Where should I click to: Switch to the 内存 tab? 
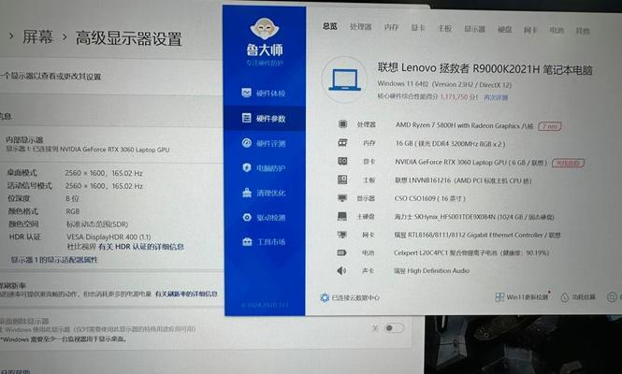pos(391,27)
